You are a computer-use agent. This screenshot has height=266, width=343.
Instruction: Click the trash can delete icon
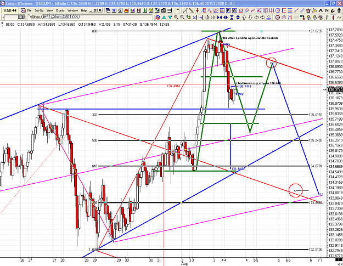[339, 10]
